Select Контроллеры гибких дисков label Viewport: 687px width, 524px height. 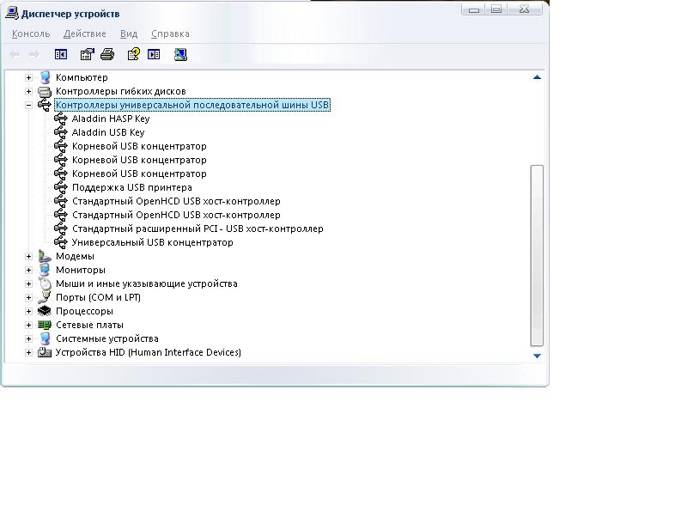pyautogui.click(x=121, y=92)
